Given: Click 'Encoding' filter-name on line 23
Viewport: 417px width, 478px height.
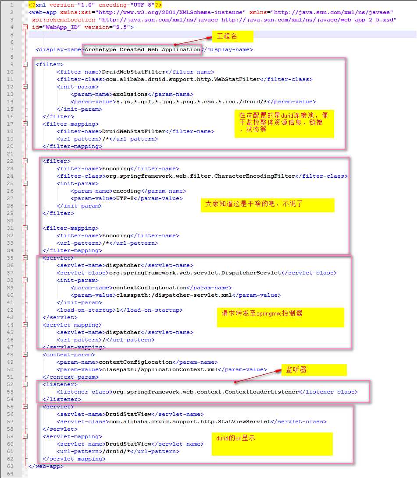Looking at the screenshot, I should click(x=116, y=168).
